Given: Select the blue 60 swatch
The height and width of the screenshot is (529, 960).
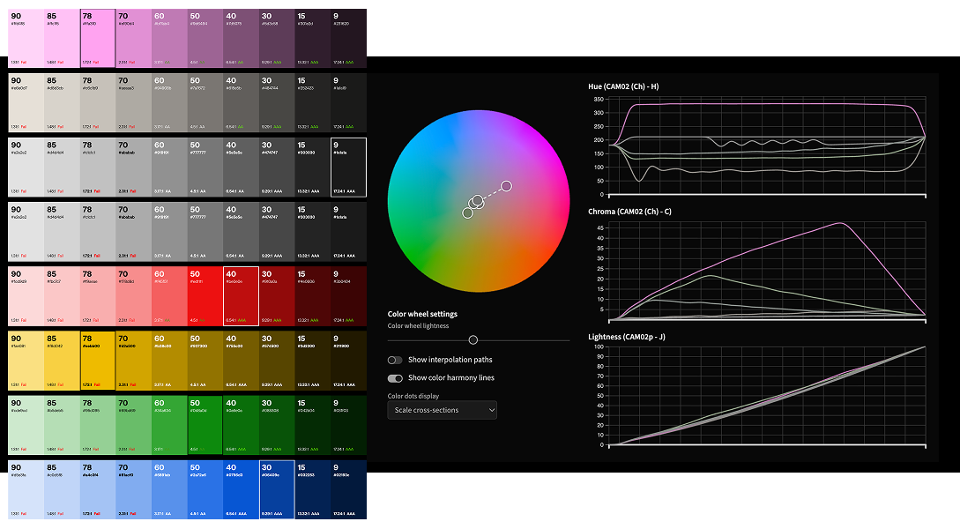Looking at the screenshot, I should 169,490.
